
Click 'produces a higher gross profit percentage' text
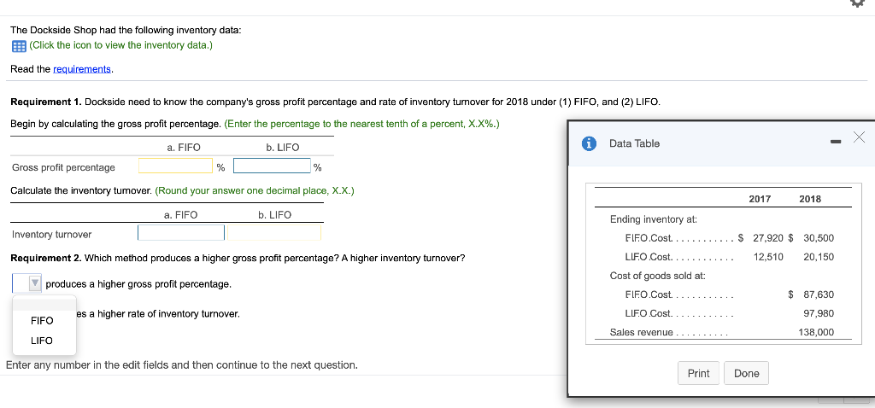(138, 284)
